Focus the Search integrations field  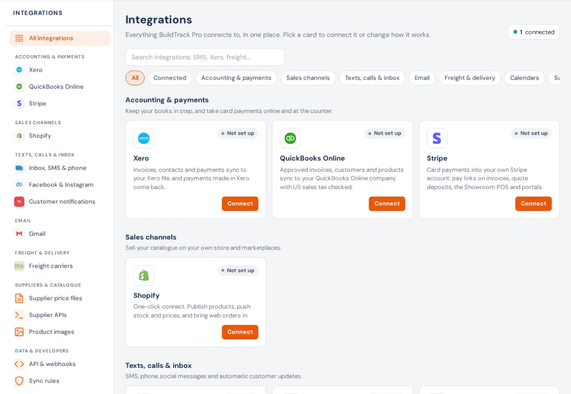(x=205, y=57)
